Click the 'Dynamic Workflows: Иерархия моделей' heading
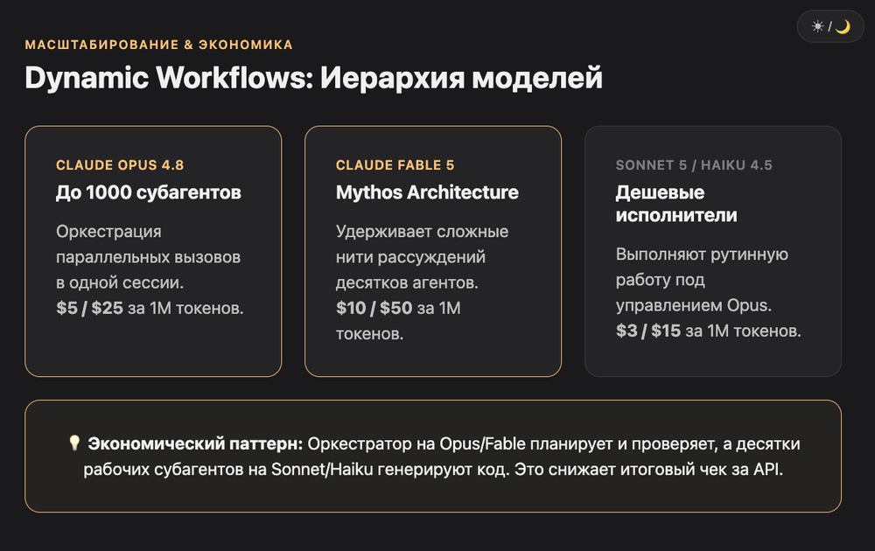The image size is (875, 551). [x=313, y=78]
